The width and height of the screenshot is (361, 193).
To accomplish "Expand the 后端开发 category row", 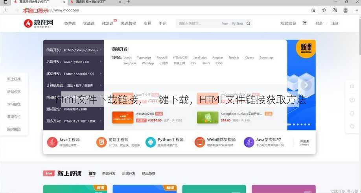I will pyautogui.click(x=74, y=61).
